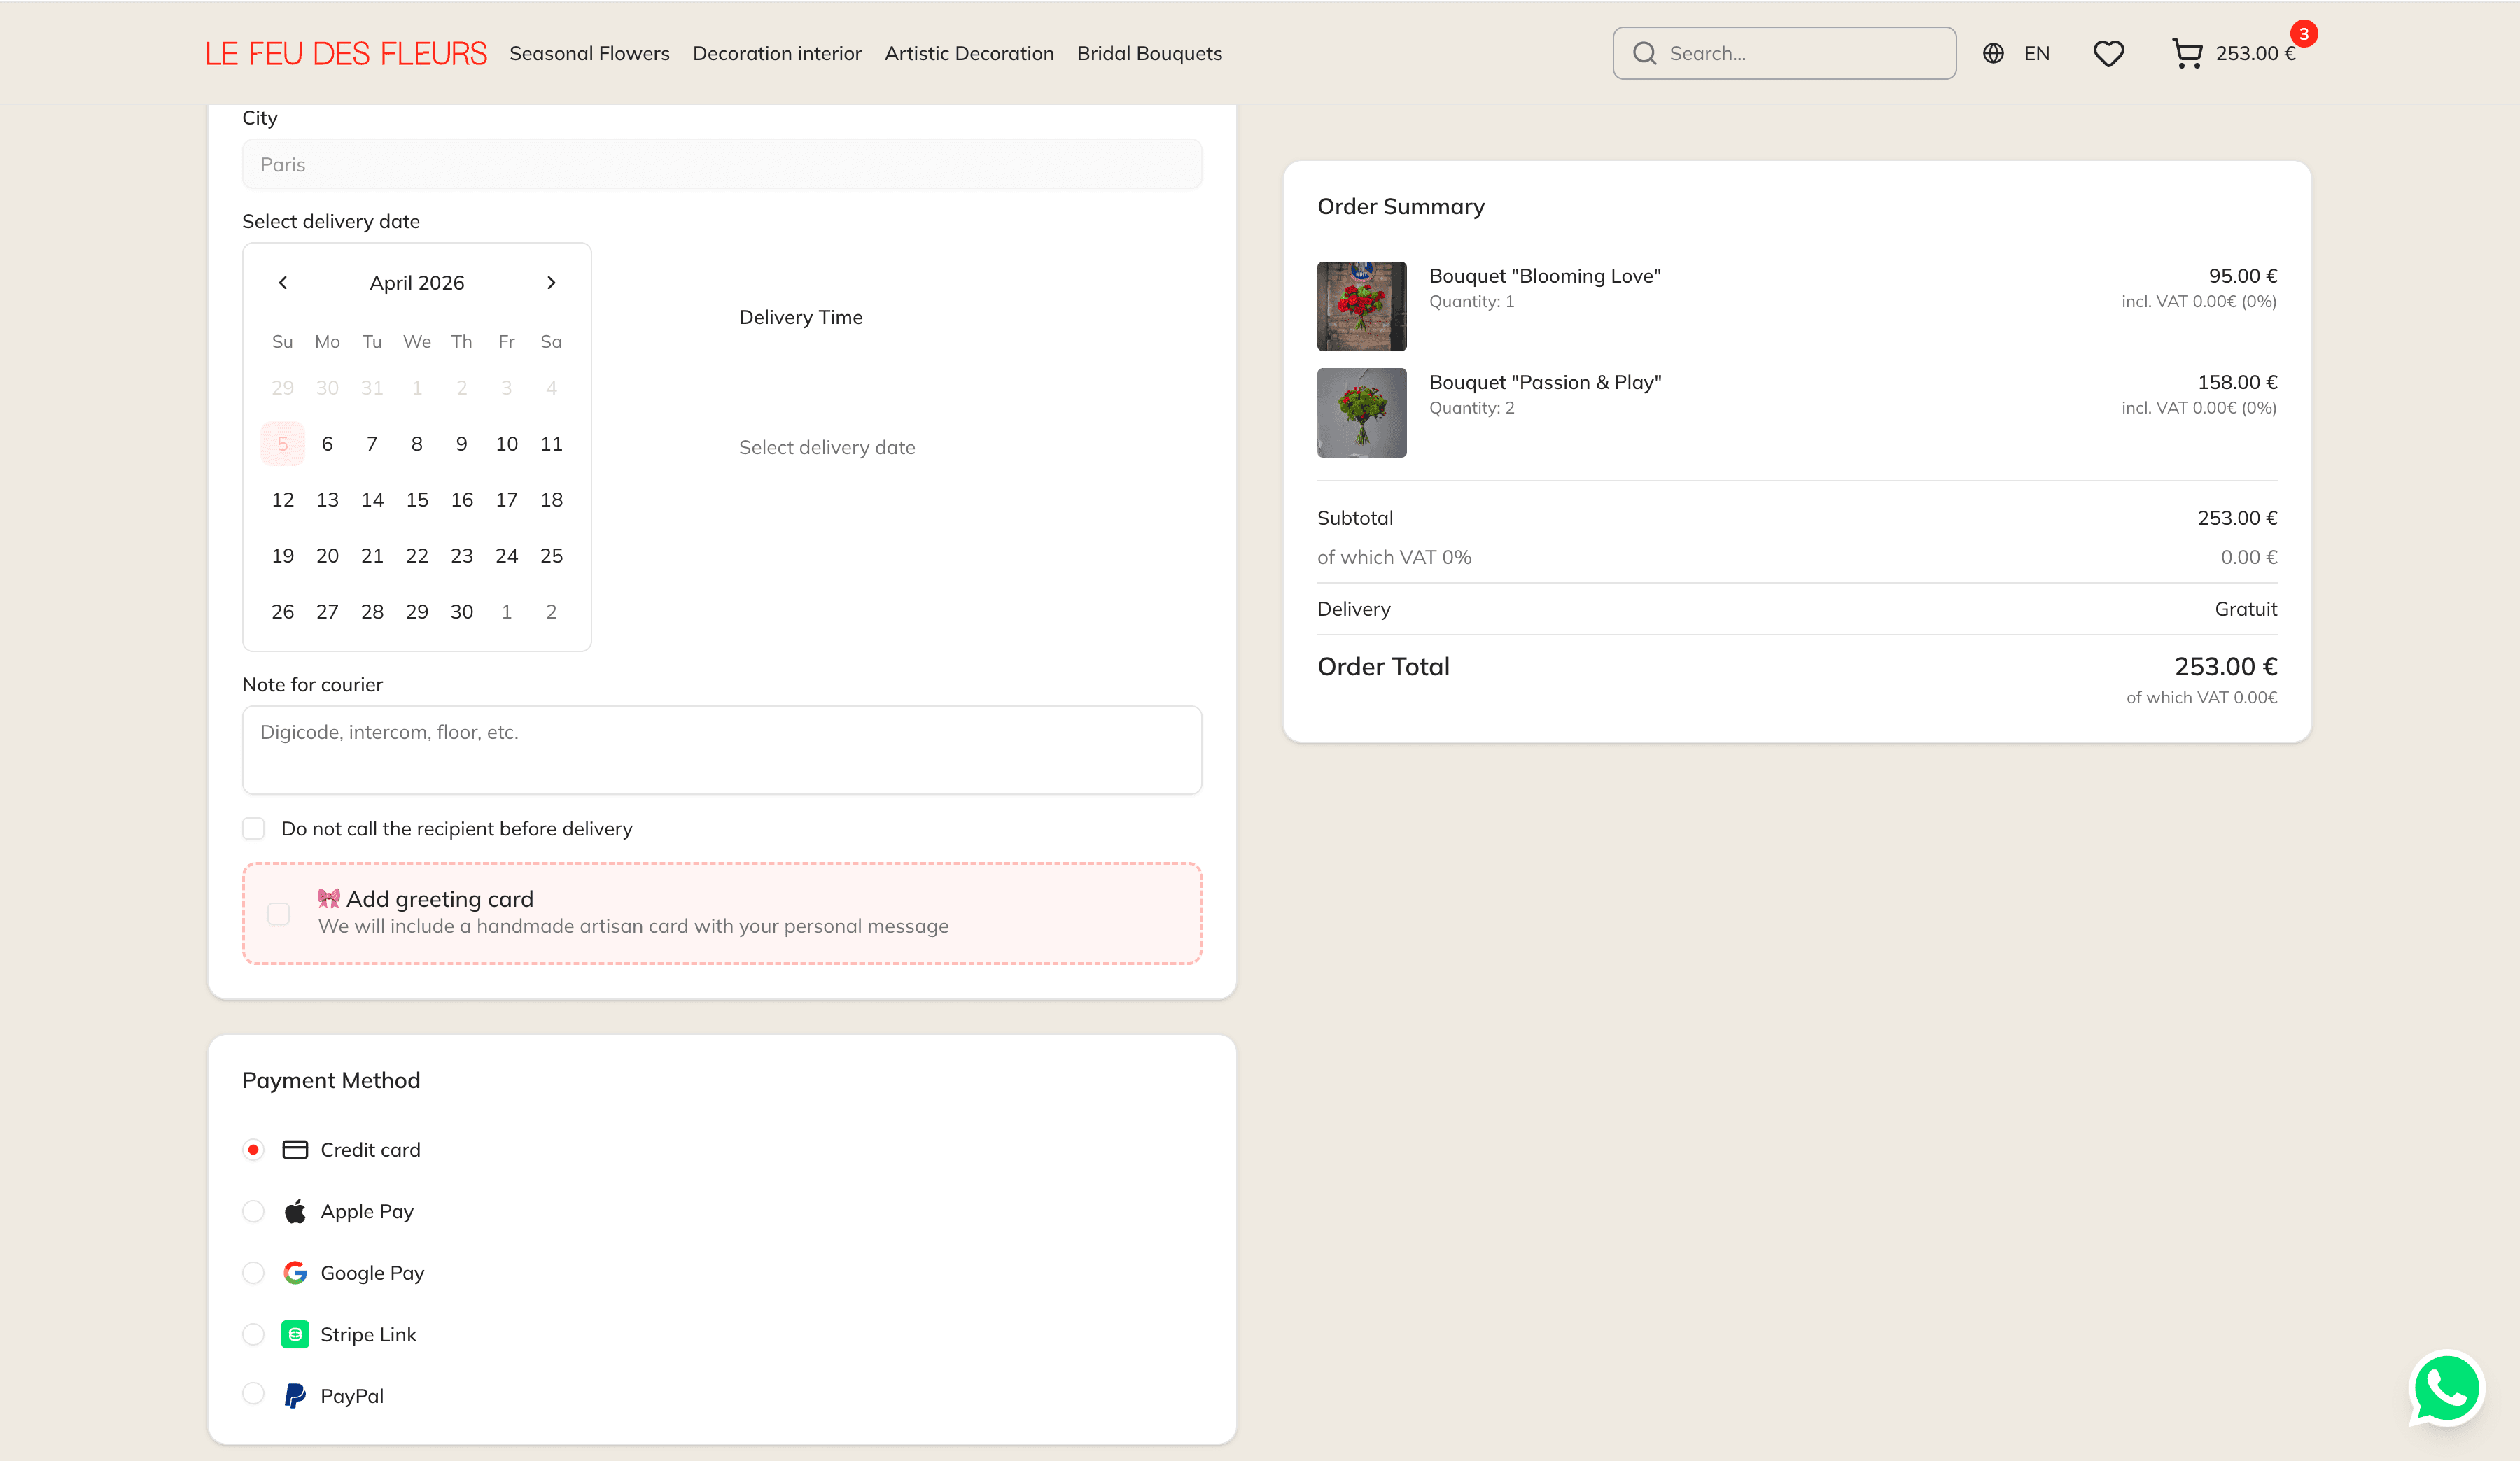Click the search magnifier icon
Image resolution: width=2520 pixels, height=1461 pixels.
click(x=1644, y=54)
